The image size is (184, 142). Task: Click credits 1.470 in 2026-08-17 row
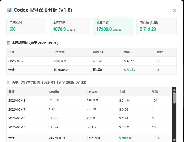tap(53, 109)
